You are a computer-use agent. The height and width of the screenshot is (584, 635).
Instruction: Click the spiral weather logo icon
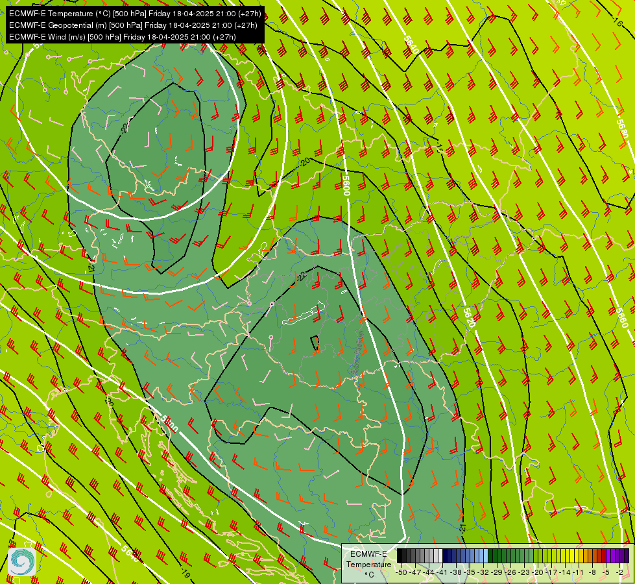click(22, 562)
